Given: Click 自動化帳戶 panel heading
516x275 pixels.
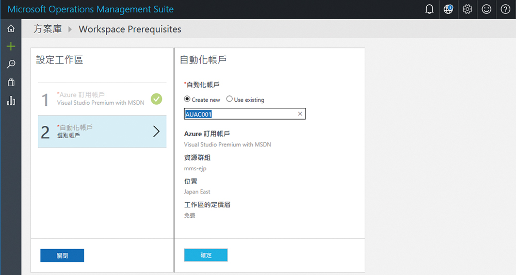Looking at the screenshot, I should point(203,60).
